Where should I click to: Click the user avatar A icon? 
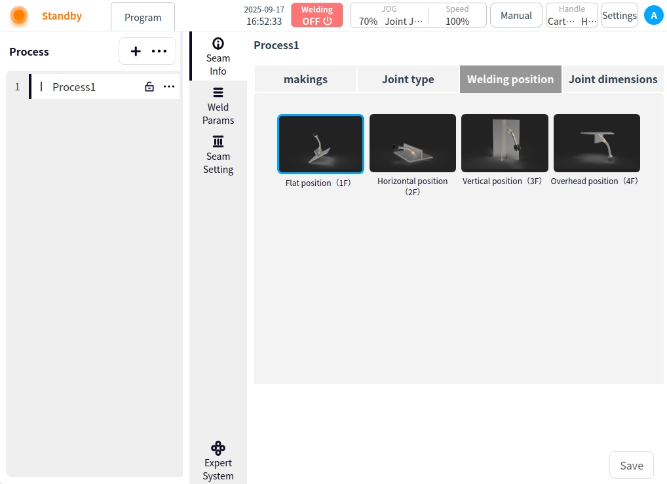pos(653,15)
